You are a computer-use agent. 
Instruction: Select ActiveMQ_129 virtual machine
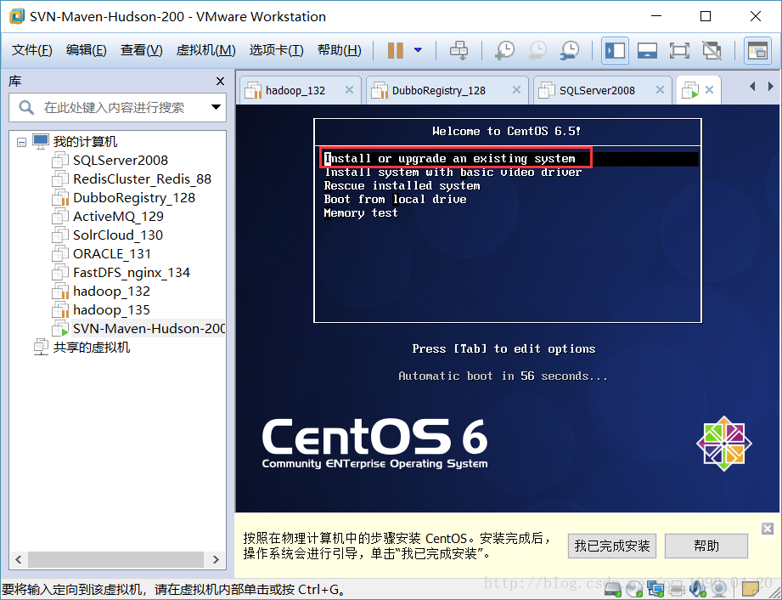pyautogui.click(x=118, y=216)
